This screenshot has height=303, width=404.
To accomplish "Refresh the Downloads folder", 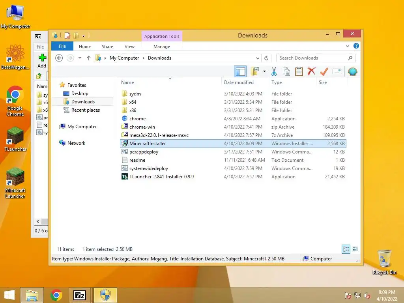I will click(x=266, y=58).
